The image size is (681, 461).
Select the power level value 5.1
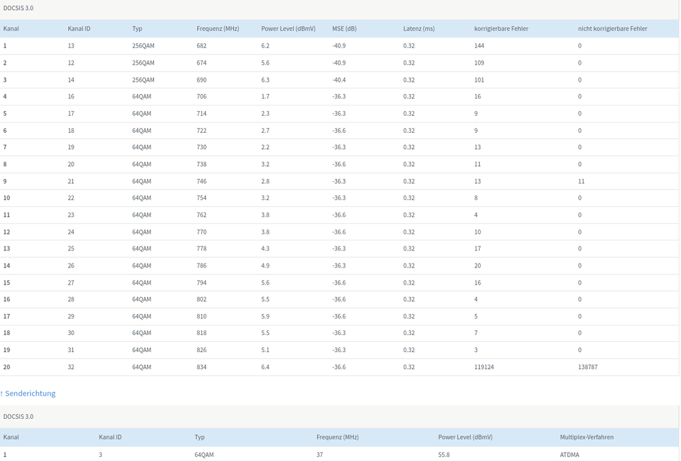(265, 350)
